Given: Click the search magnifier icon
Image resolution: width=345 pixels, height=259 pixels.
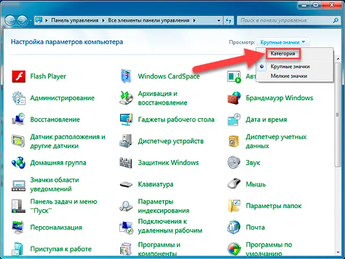Looking at the screenshot, I should (336, 20).
